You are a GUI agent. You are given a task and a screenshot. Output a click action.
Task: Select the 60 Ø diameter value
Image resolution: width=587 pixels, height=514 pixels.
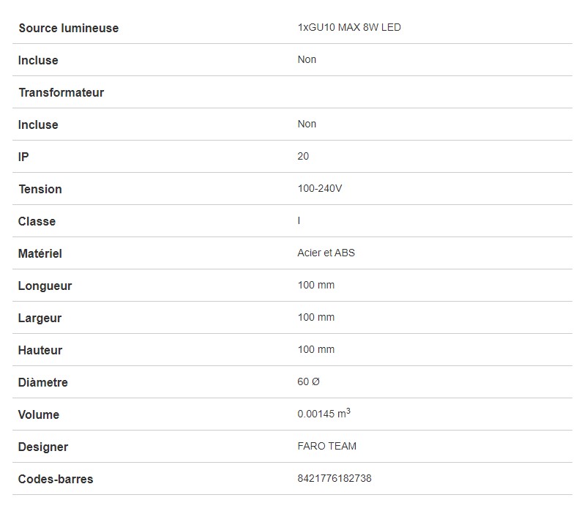309,381
